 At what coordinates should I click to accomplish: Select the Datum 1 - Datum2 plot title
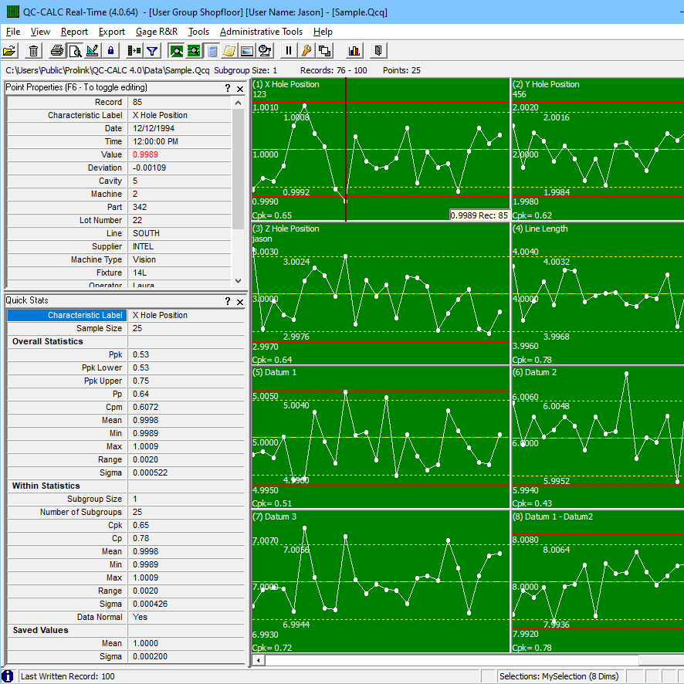click(553, 516)
